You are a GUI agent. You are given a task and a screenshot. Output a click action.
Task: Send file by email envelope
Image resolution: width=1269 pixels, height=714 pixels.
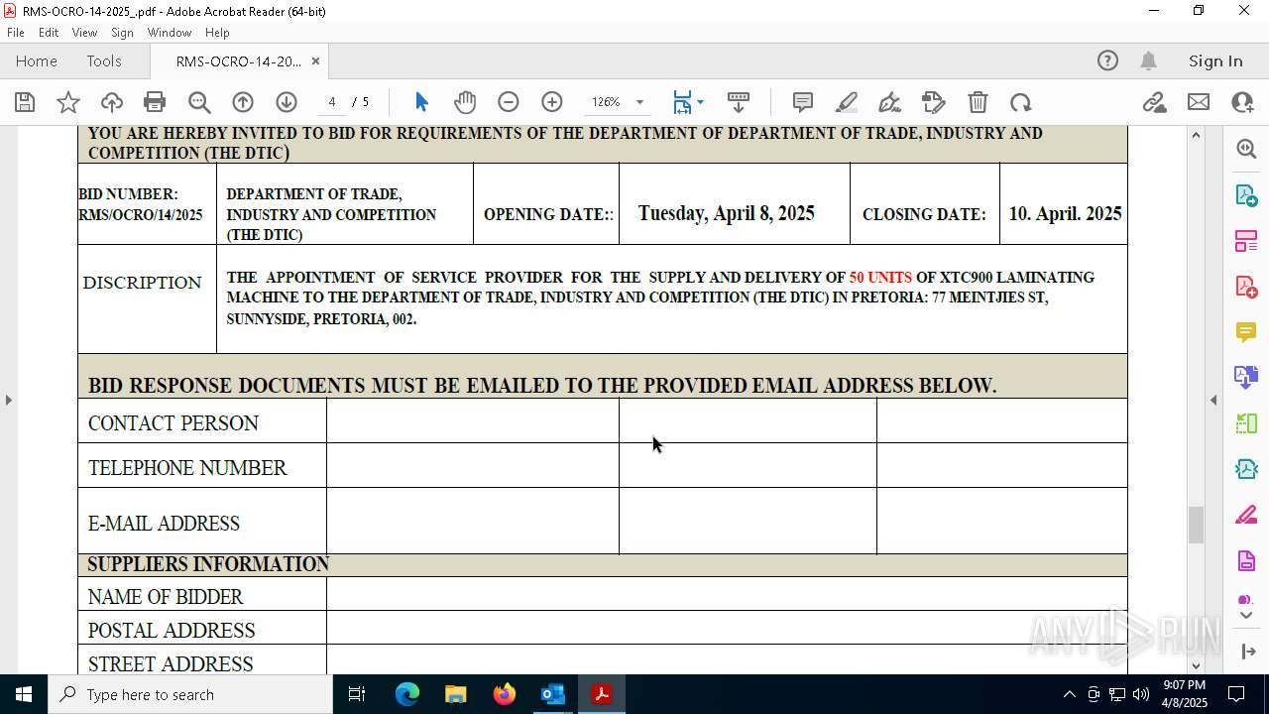1199,102
